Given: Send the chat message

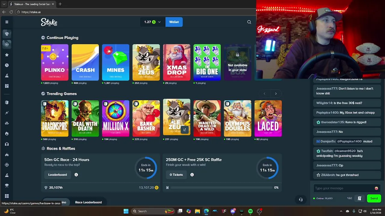Looking at the screenshot, I should (x=374, y=198).
